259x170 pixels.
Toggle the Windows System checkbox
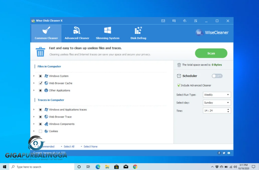pos(40,76)
